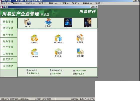Viewport: 140px width, 101px height.
Task: Click the 当前用户 status bar entry
Action: tap(43, 99)
